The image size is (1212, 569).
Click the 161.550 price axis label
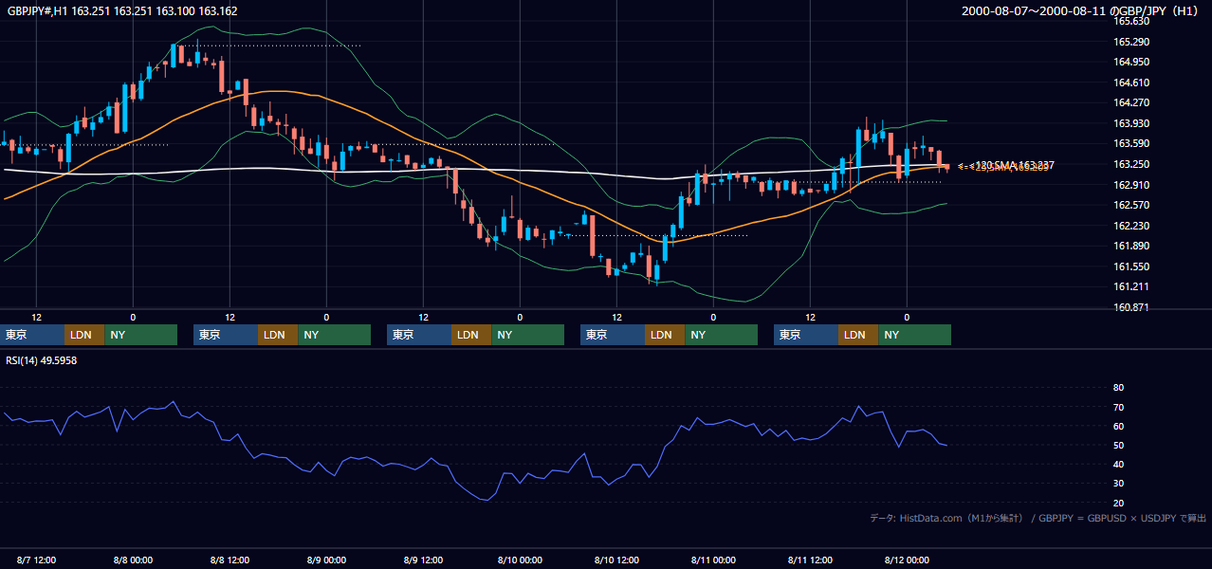pyautogui.click(x=1131, y=266)
